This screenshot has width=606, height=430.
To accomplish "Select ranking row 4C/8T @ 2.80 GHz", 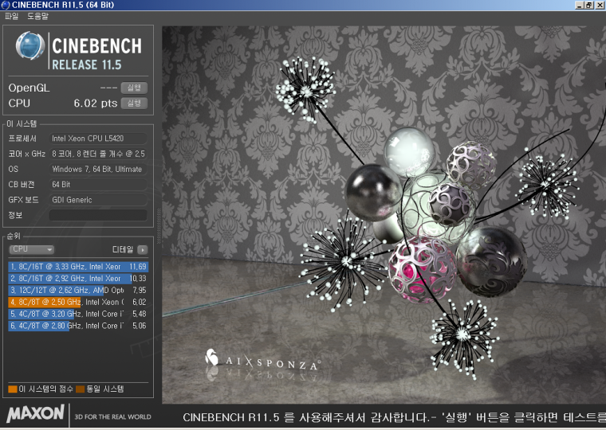I will coord(77,326).
